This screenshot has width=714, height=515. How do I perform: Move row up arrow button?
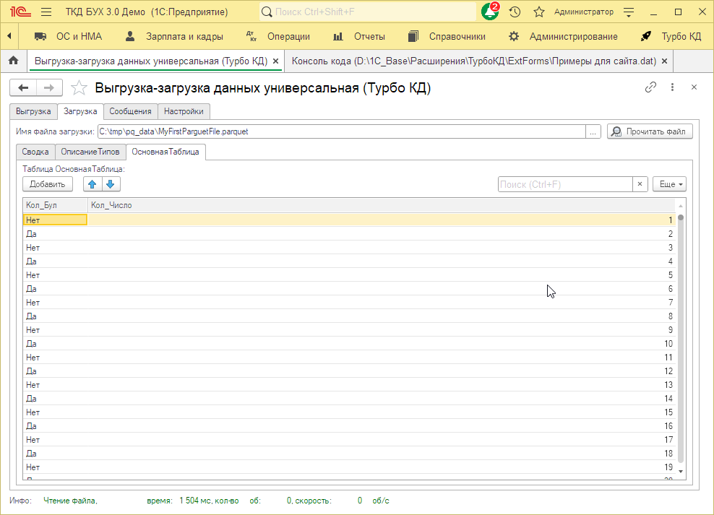[93, 184]
